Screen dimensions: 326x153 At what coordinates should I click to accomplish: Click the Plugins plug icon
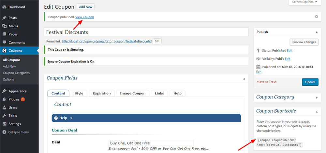pyautogui.click(x=5, y=99)
